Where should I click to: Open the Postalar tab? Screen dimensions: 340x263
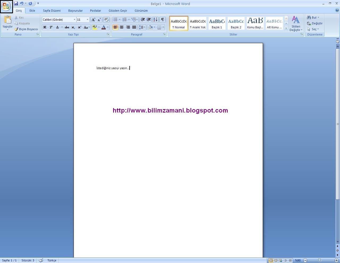[95, 11]
